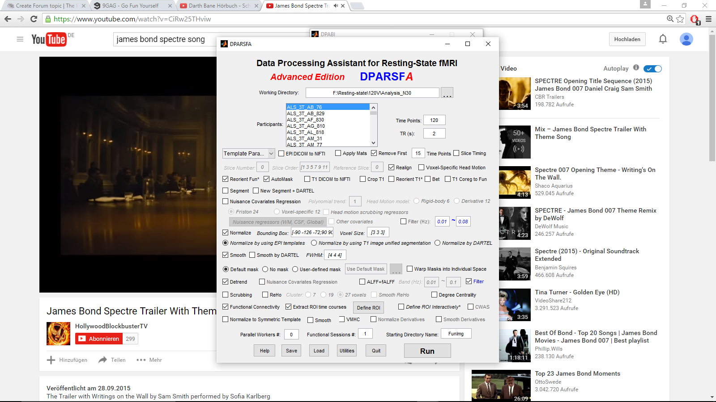Click the Hochladen upload button
Image resolution: width=716 pixels, height=402 pixels.
[627, 39]
